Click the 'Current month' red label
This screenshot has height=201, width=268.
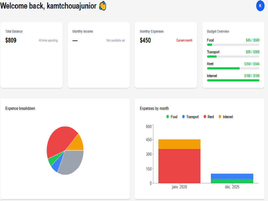click(x=184, y=40)
